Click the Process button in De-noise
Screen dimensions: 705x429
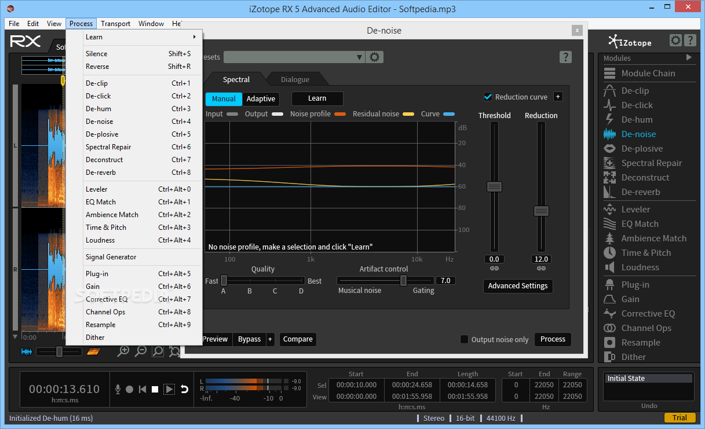tap(553, 339)
